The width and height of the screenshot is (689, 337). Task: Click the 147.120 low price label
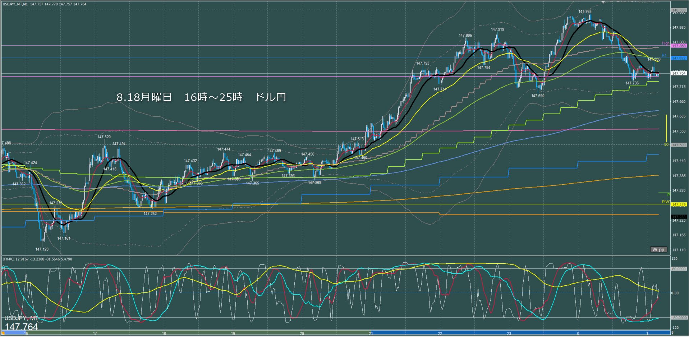point(42,249)
